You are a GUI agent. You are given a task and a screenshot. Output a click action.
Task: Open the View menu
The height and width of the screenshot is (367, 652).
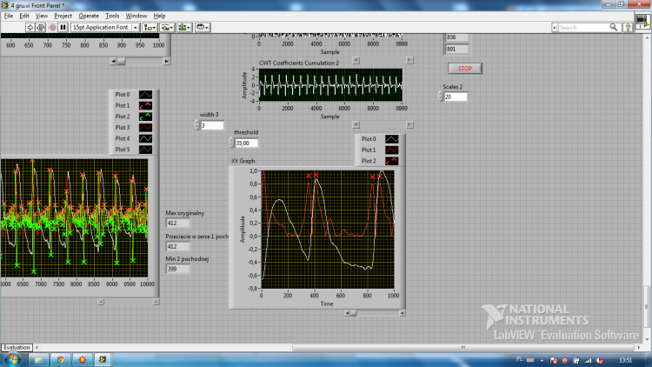pyautogui.click(x=41, y=16)
